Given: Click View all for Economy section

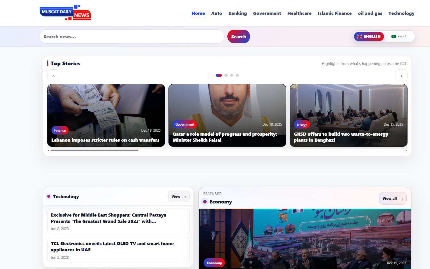Looking at the screenshot, I should (392, 199).
